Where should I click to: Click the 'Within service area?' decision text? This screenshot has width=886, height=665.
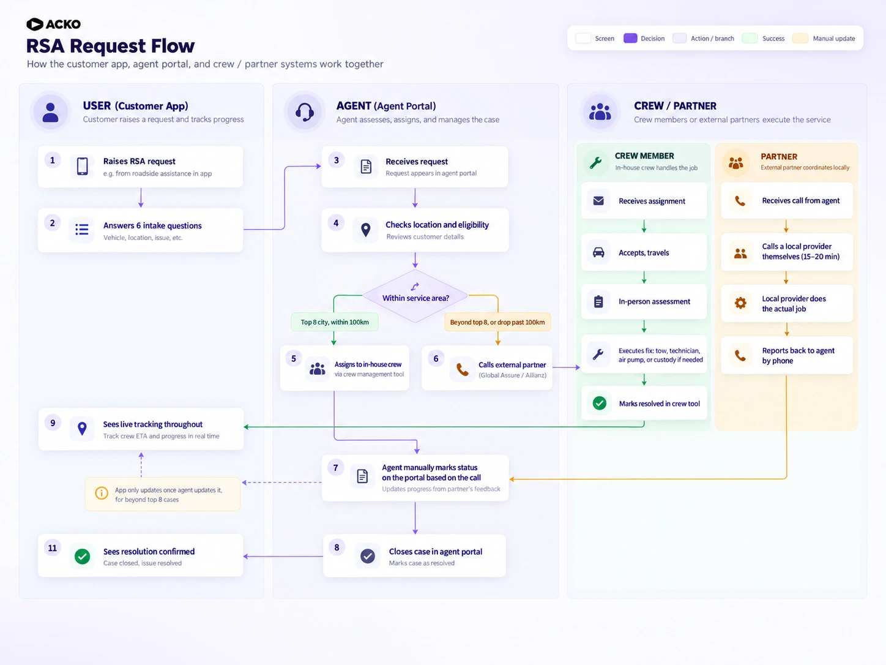click(415, 298)
